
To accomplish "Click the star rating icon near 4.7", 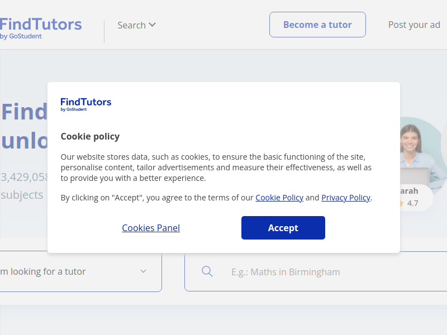I will pyautogui.click(x=402, y=203).
